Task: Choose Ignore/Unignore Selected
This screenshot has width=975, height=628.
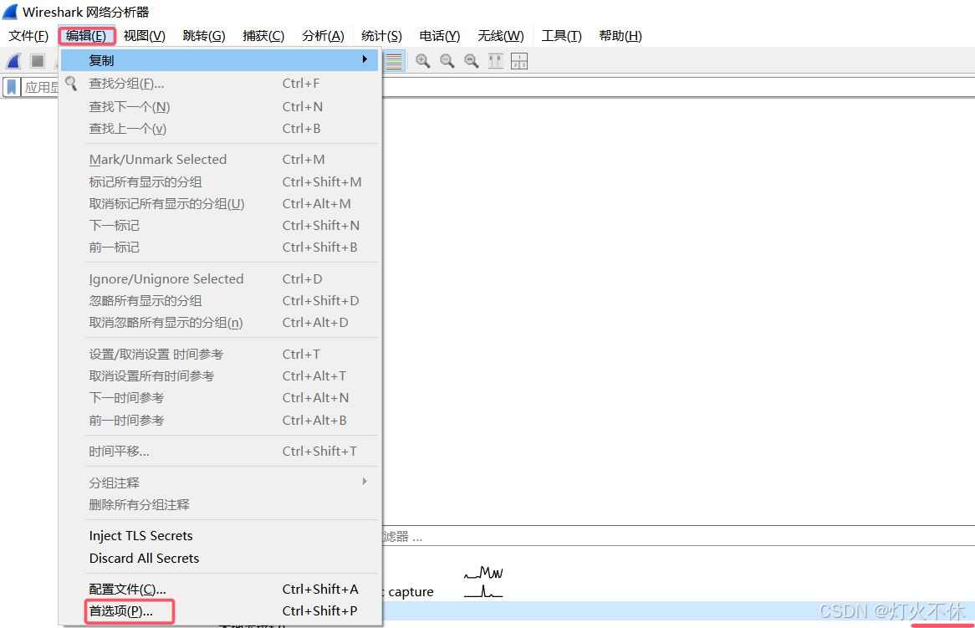Action: click(219, 279)
